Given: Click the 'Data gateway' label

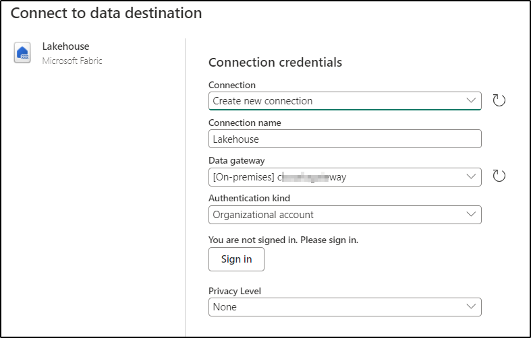Looking at the screenshot, I should click(x=236, y=160).
